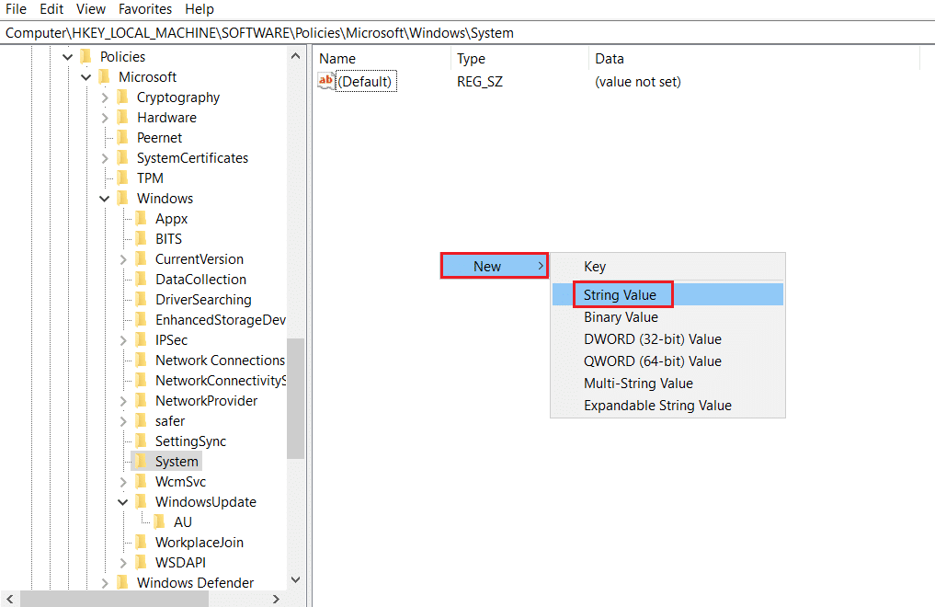Image resolution: width=935 pixels, height=607 pixels.
Task: Expand the Cryptography key
Action: 105,97
